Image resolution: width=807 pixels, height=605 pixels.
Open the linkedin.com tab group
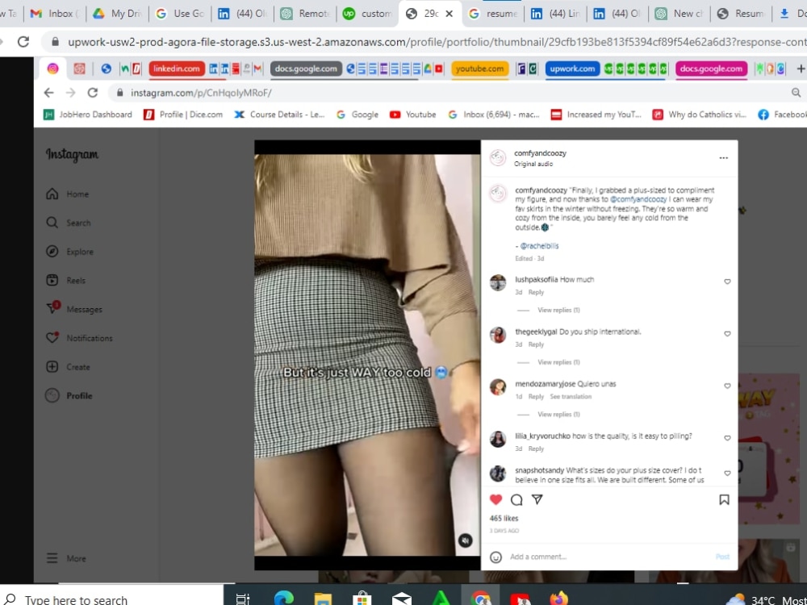click(177, 69)
